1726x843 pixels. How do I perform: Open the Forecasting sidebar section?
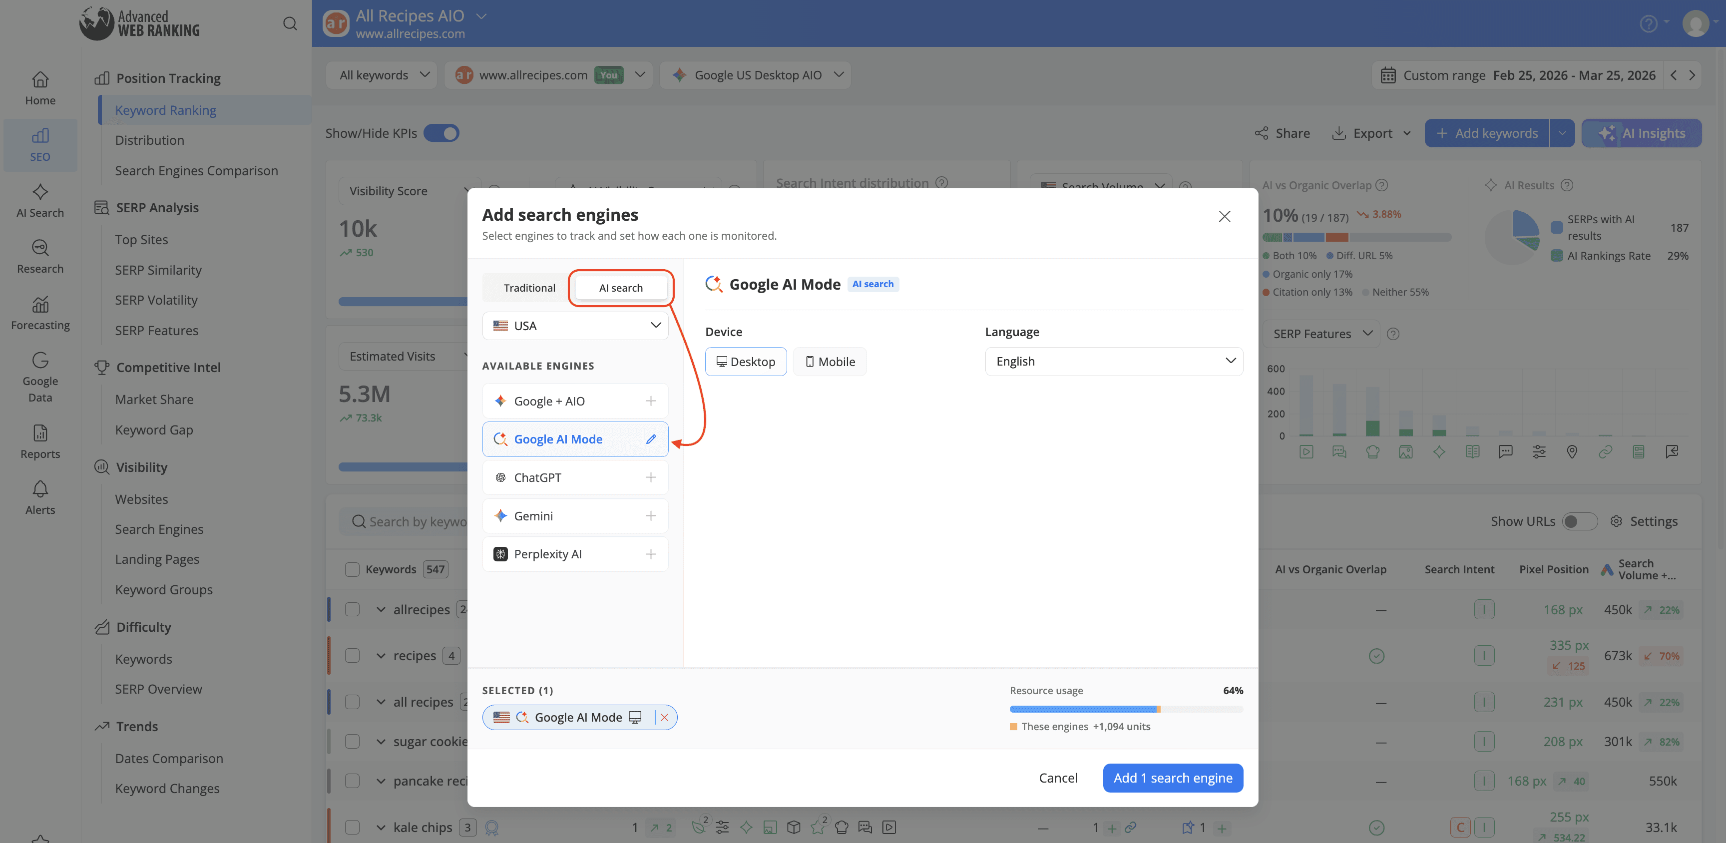tap(40, 314)
